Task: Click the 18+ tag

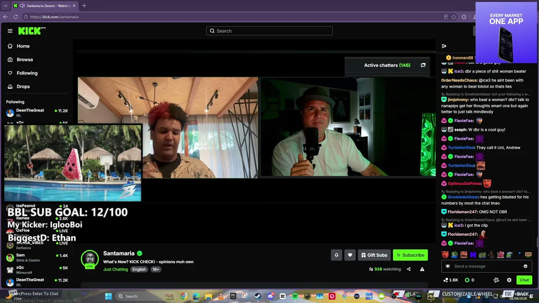Action: 156,269
